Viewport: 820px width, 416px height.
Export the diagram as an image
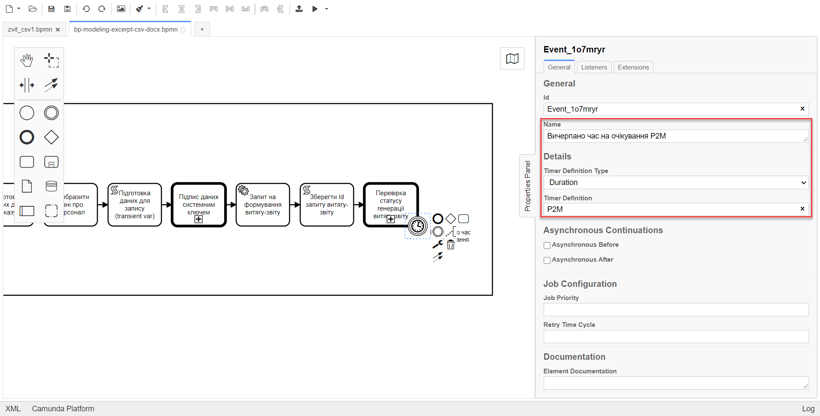click(121, 9)
